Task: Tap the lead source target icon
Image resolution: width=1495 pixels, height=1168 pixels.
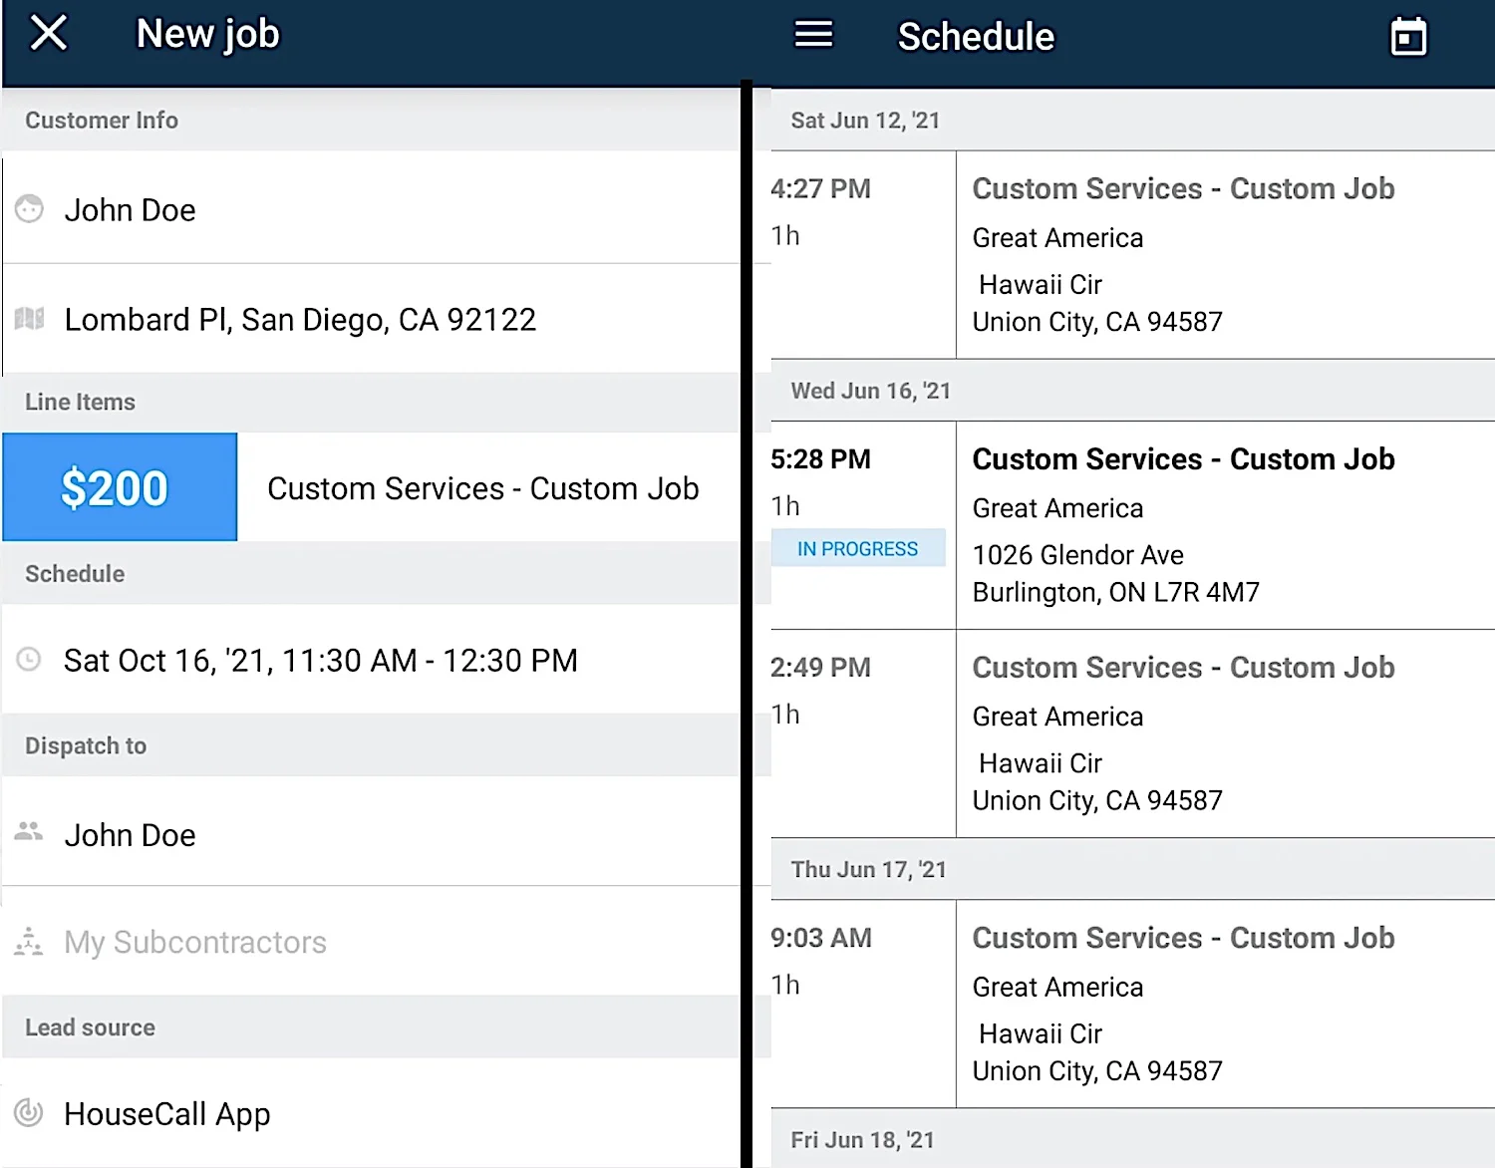Action: pyautogui.click(x=29, y=1112)
